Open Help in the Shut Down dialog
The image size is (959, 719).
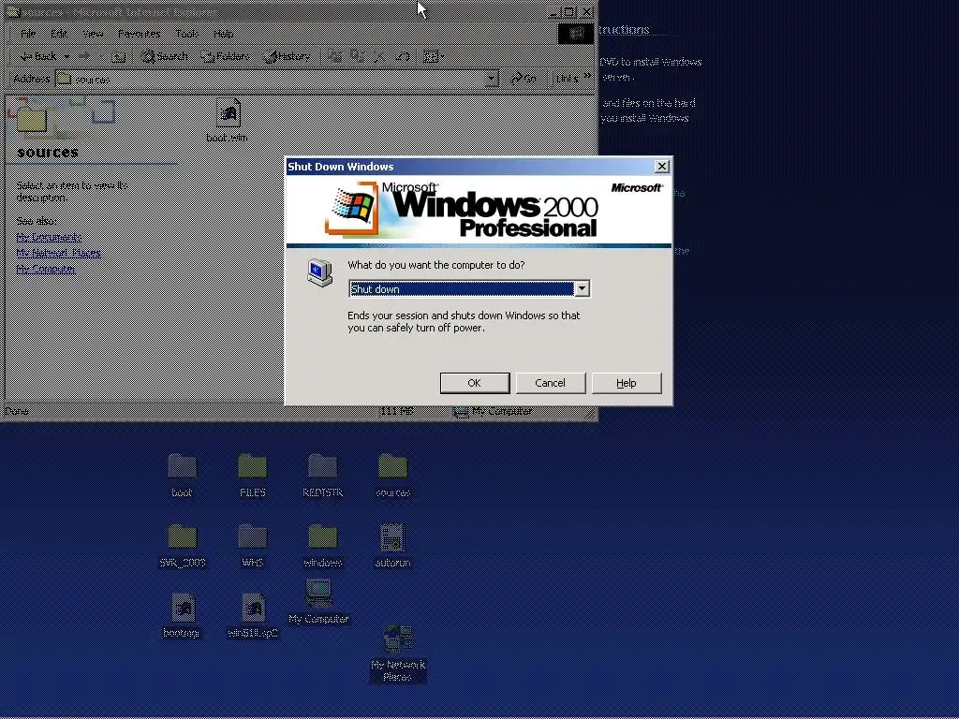coord(627,383)
